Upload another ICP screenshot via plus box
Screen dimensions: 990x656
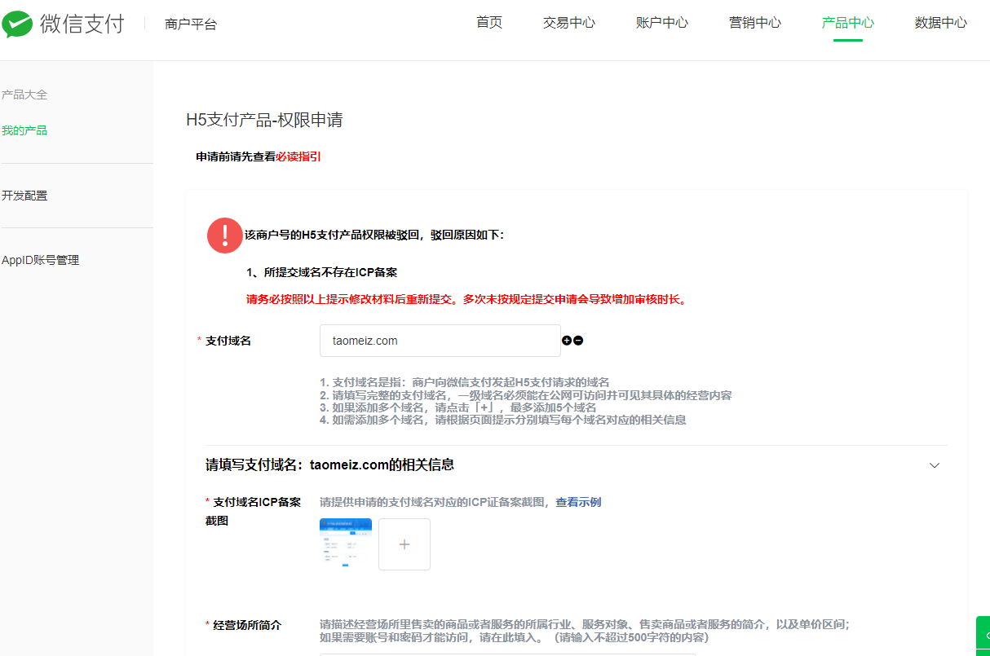click(404, 544)
